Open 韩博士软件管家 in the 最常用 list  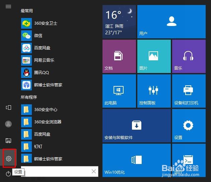point(42,85)
